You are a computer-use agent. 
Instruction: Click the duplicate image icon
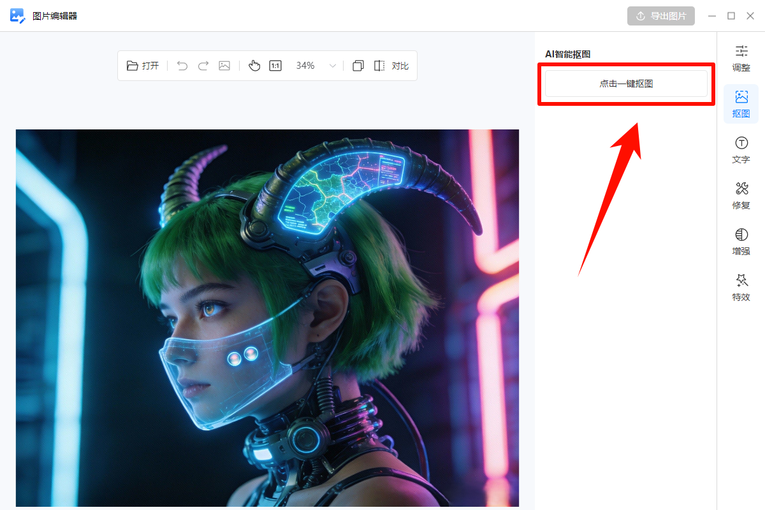click(x=358, y=65)
